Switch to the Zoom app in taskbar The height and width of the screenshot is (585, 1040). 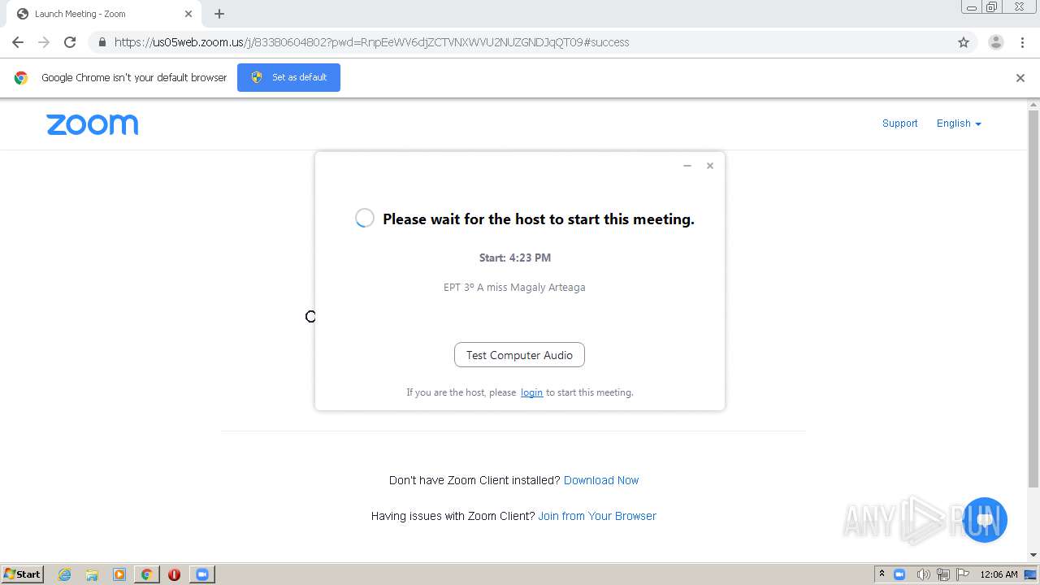tap(201, 574)
